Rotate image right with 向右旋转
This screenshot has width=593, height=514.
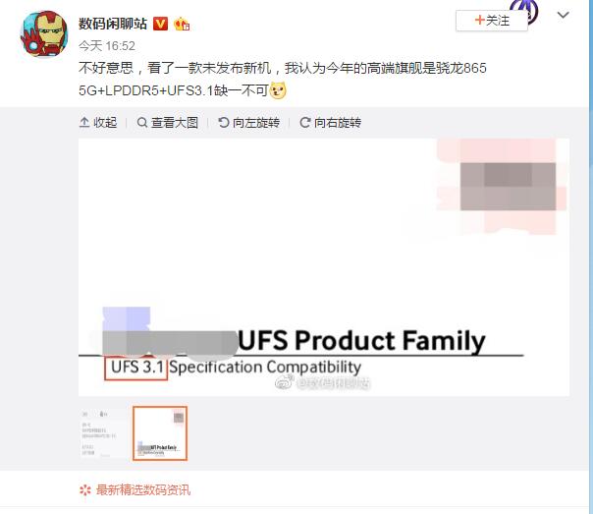330,123
